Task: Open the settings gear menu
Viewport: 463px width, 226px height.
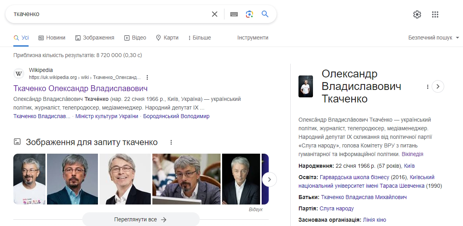Action: pyautogui.click(x=417, y=14)
